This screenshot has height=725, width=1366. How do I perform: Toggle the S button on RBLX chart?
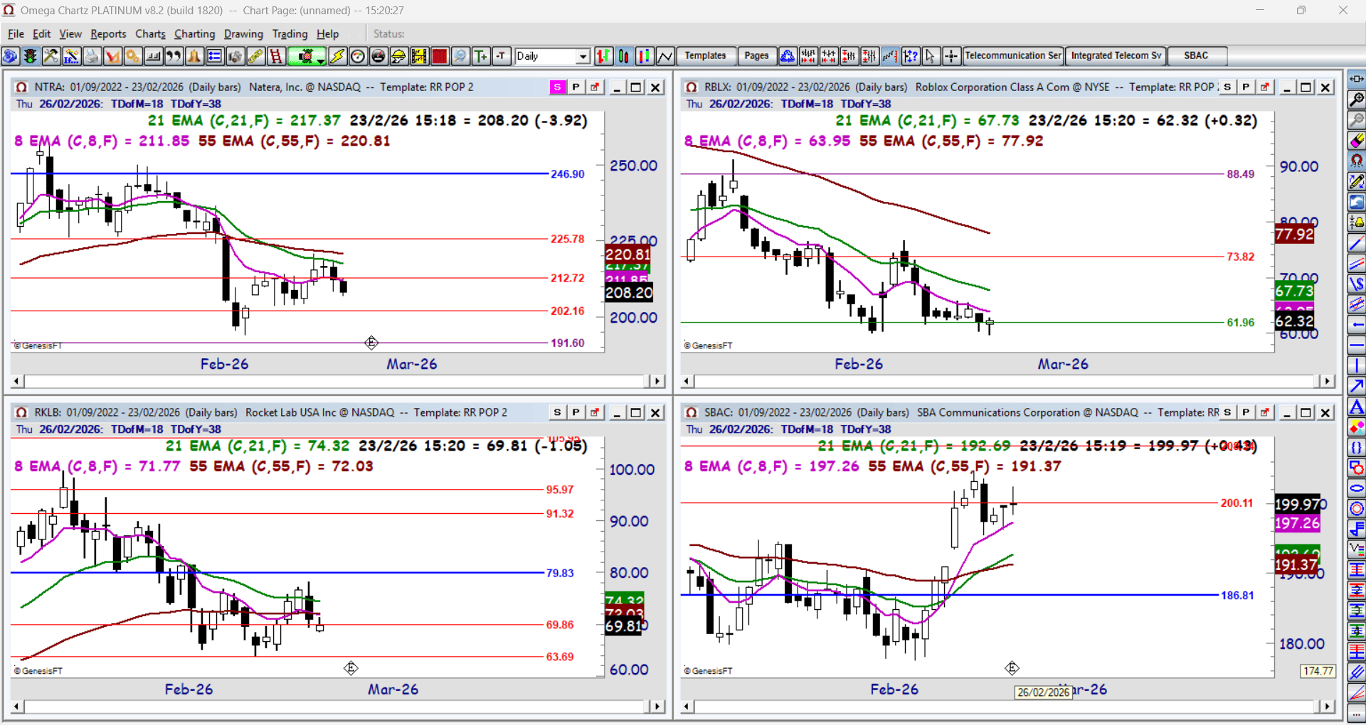(x=1227, y=87)
